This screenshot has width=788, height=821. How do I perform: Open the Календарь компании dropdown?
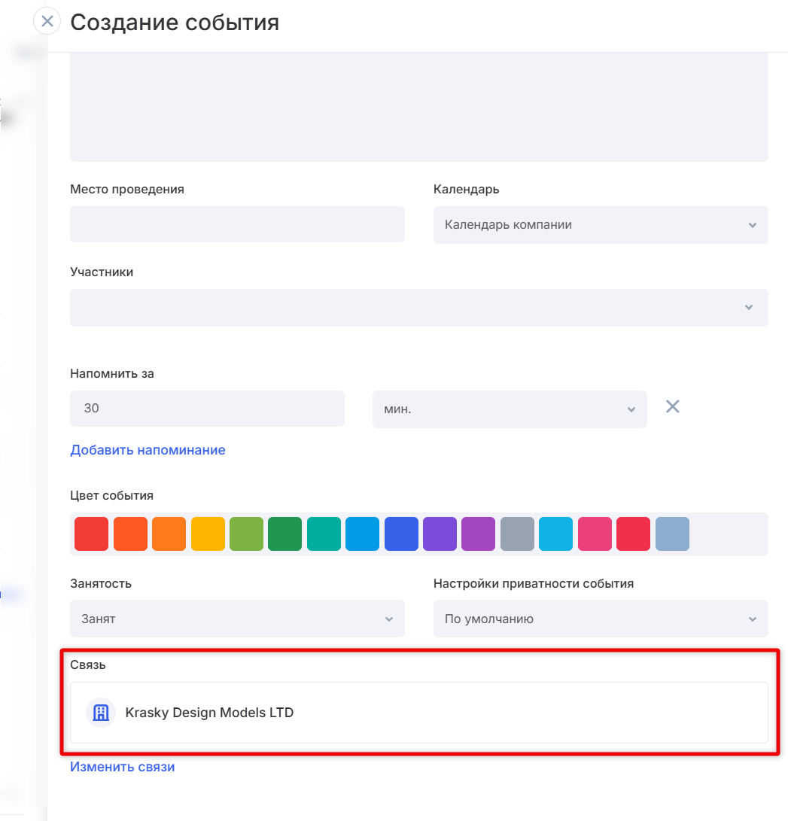point(600,225)
